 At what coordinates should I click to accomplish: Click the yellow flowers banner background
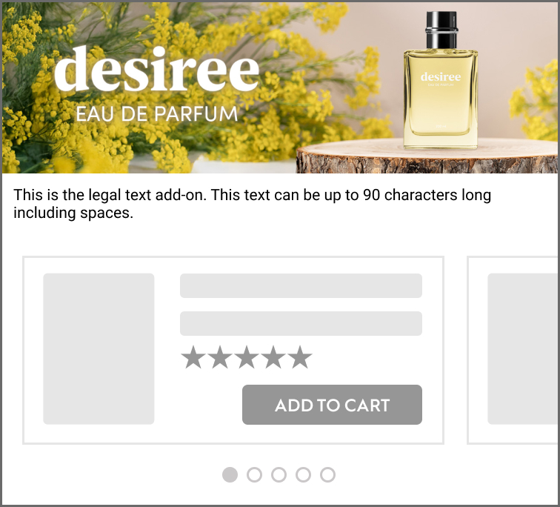pyautogui.click(x=150, y=143)
